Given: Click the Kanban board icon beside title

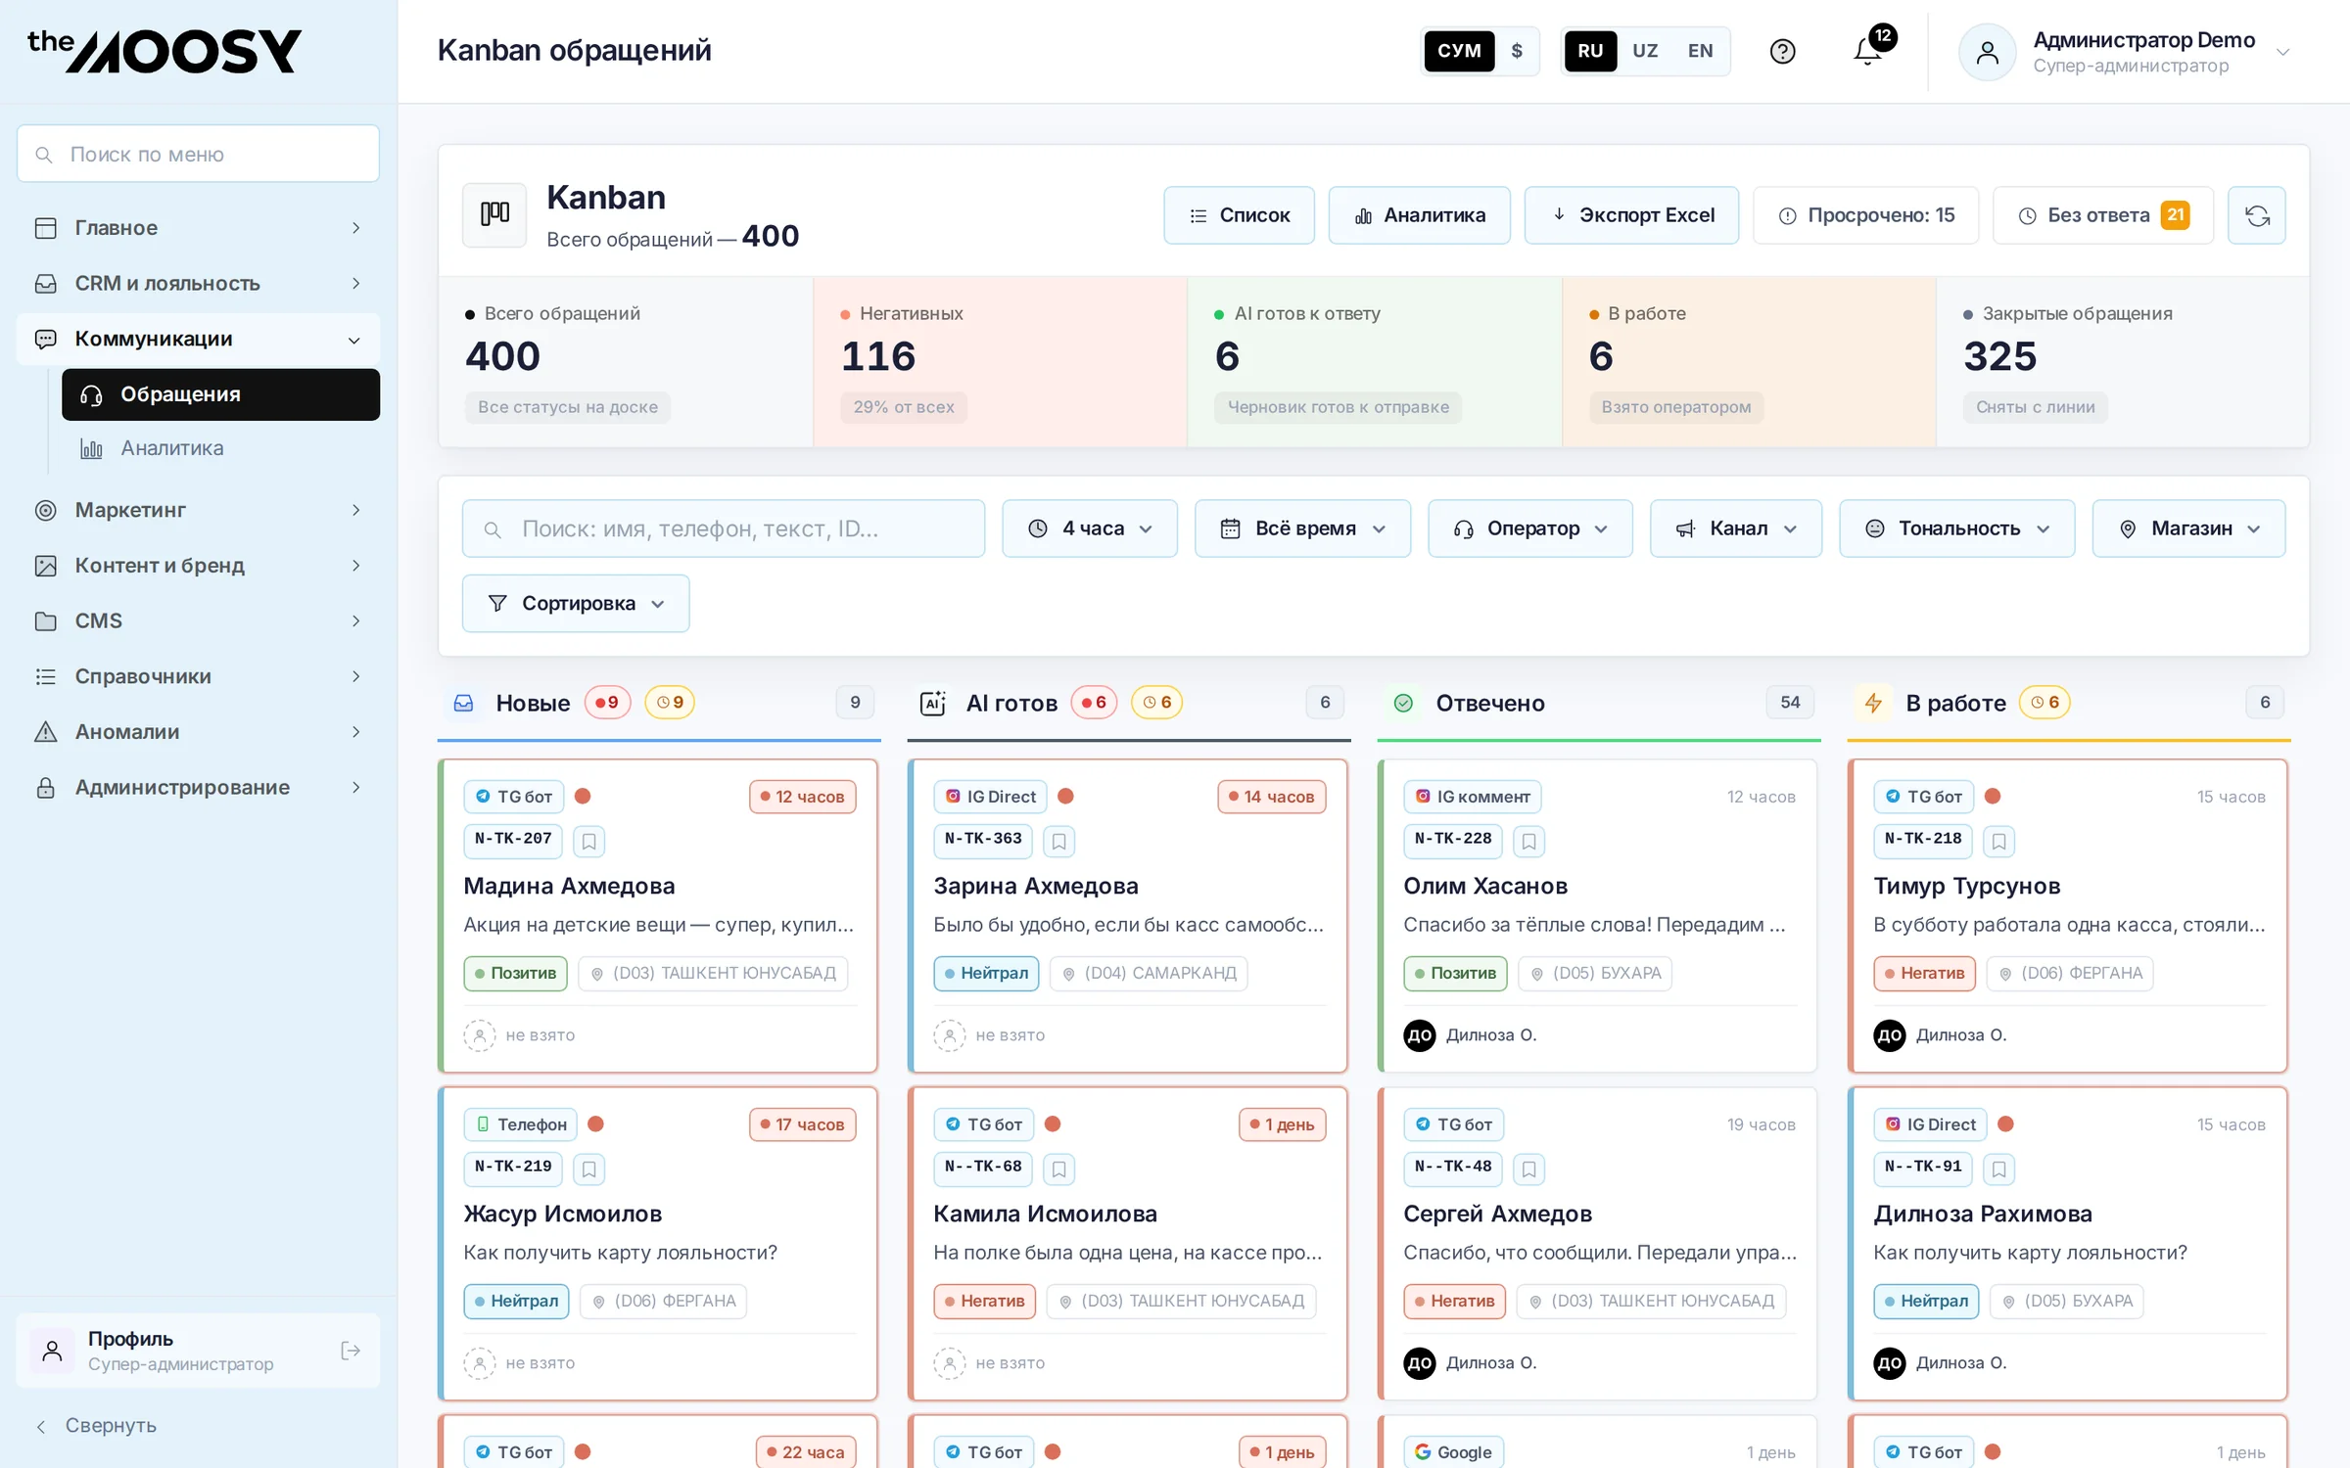Looking at the screenshot, I should (x=494, y=214).
